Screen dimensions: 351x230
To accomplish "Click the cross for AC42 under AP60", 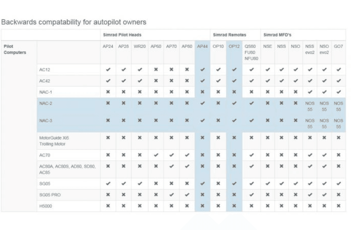I will pyautogui.click(x=155, y=80).
